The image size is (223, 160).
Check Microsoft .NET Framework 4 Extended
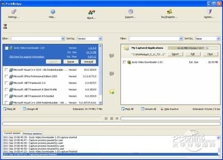[x=6, y=96]
